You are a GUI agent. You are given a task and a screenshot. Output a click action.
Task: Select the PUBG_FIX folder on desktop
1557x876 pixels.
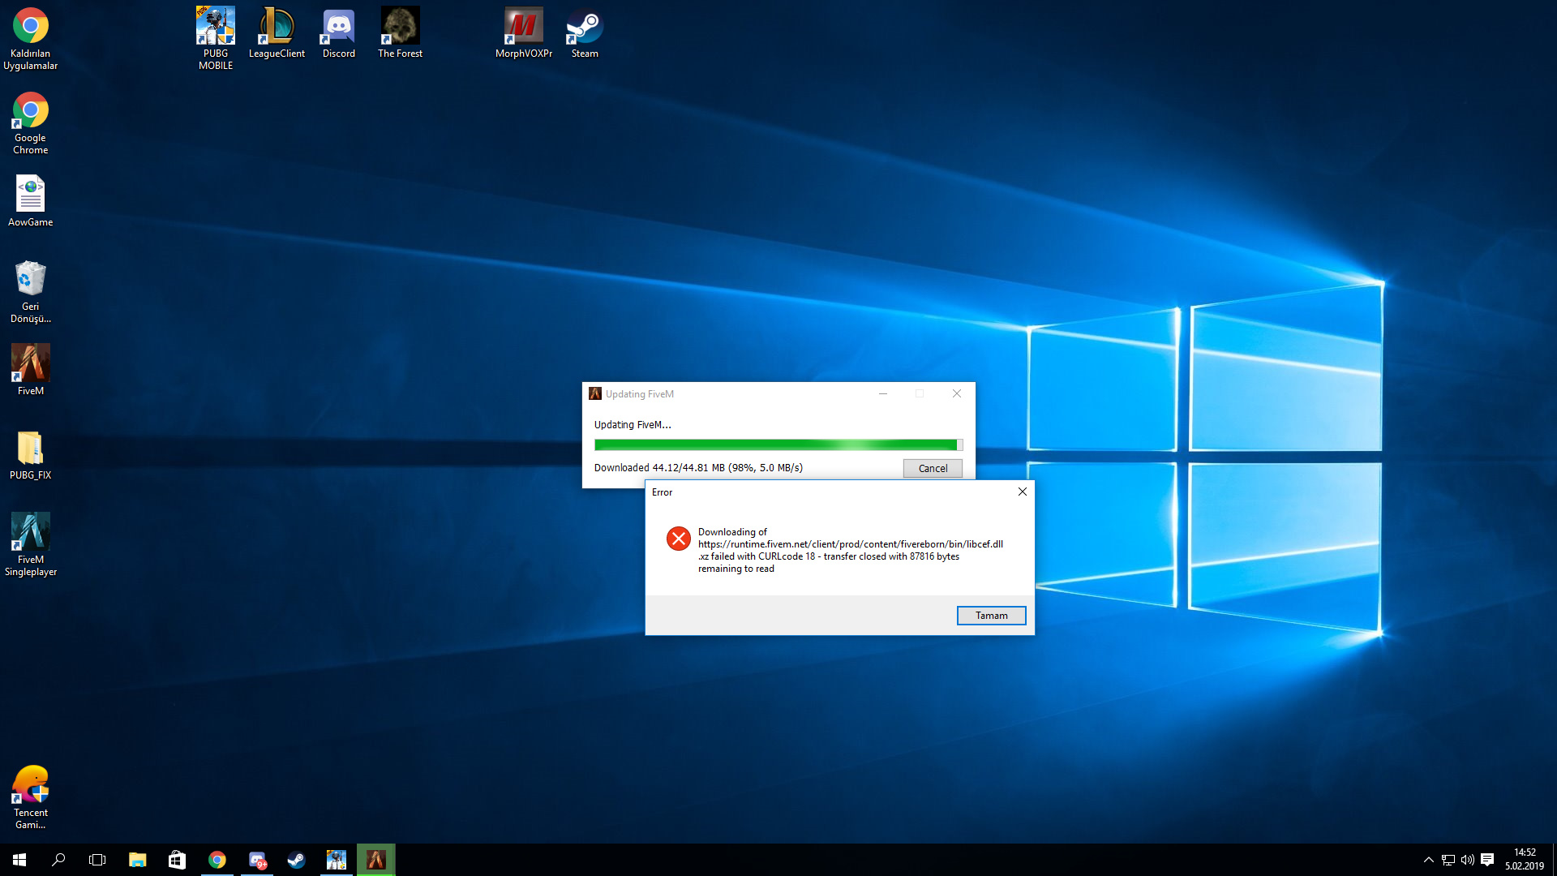coord(31,454)
